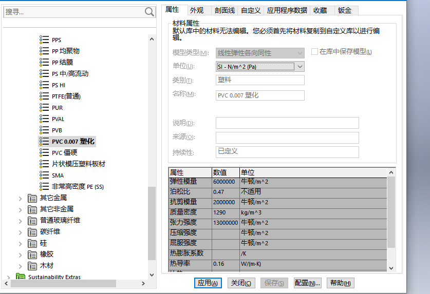Switch to the 外观 tab
The image size is (430, 294).
(197, 10)
